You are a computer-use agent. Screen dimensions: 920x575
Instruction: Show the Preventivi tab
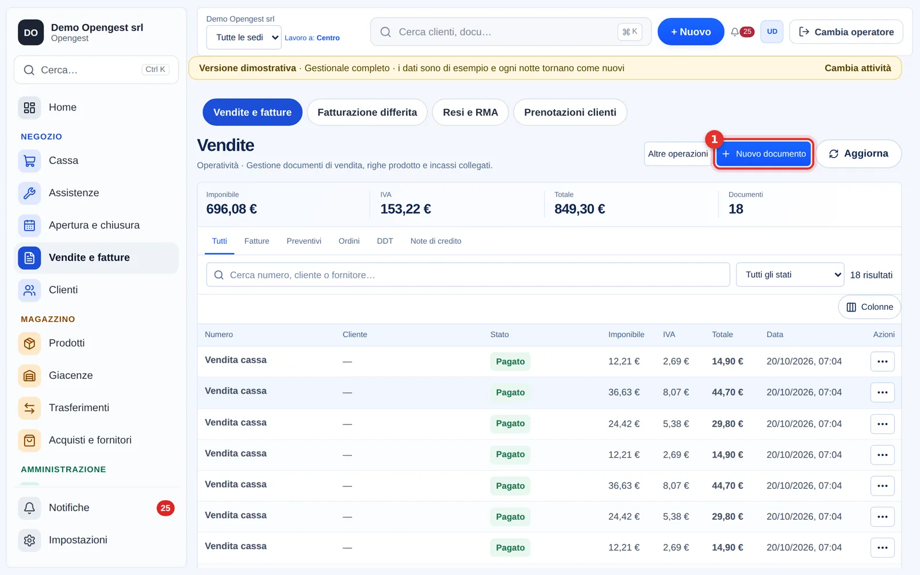[304, 241]
